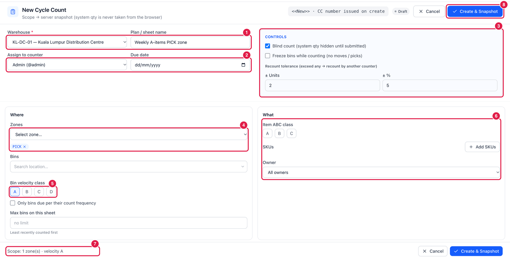Click the CONTROLS section heading
The width and height of the screenshot is (510, 257).
coord(276,37)
